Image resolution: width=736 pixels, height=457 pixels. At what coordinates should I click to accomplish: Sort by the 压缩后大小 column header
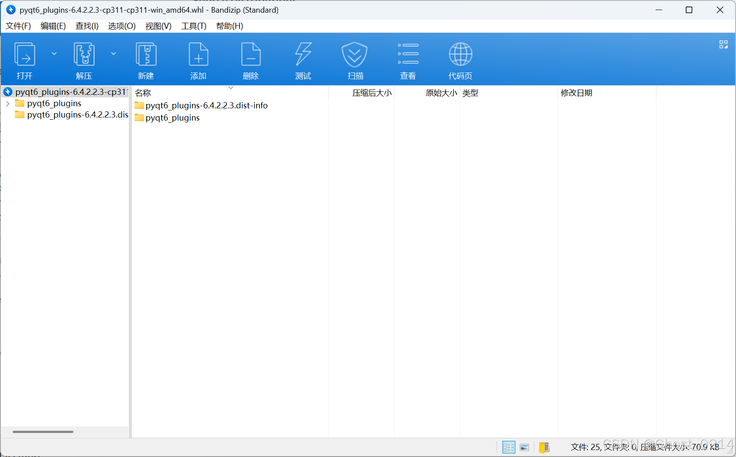pos(372,93)
